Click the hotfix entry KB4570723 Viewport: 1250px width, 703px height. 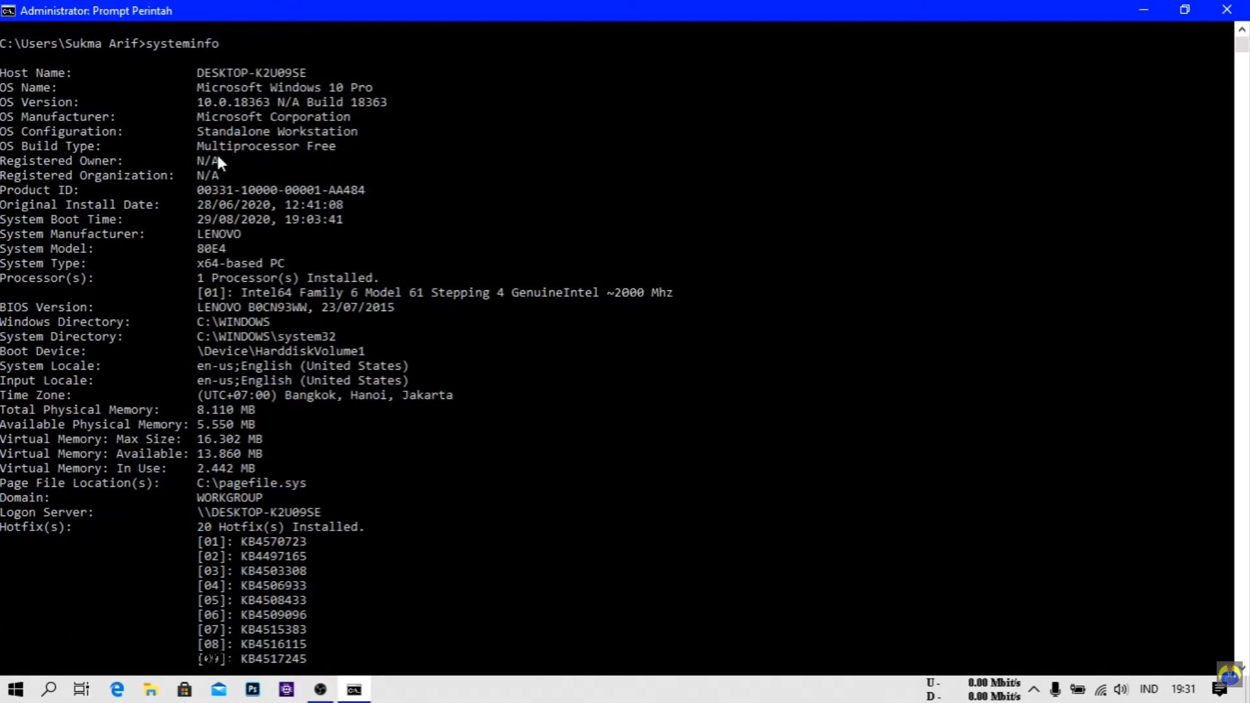tap(273, 542)
